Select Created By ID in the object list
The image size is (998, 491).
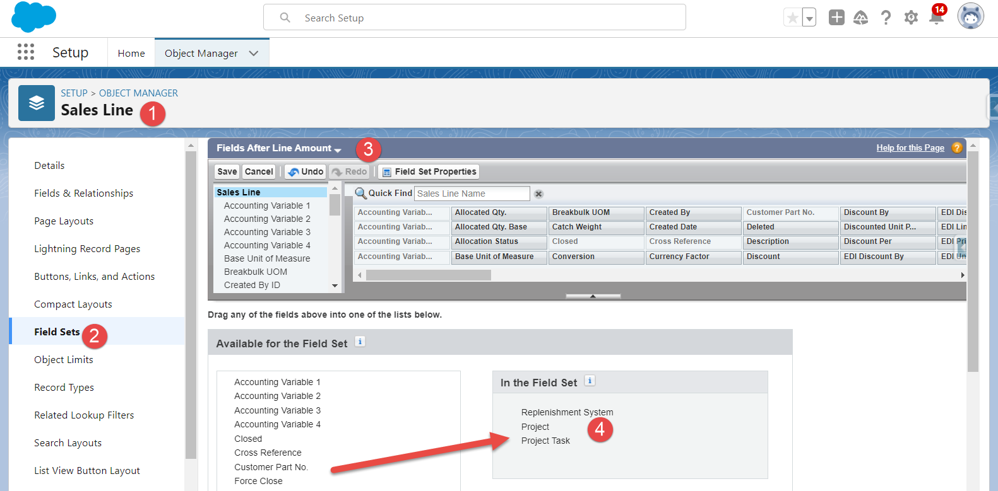[x=252, y=285]
